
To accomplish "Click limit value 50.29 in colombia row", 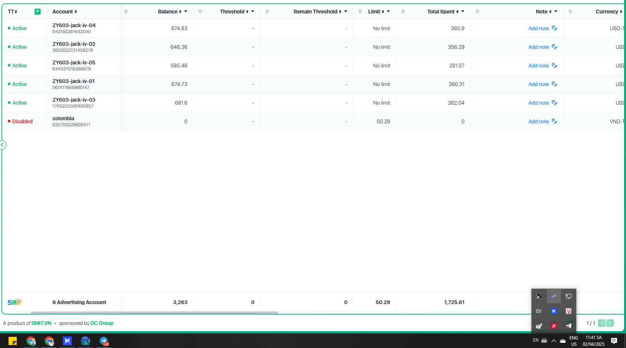I will tap(383, 121).
